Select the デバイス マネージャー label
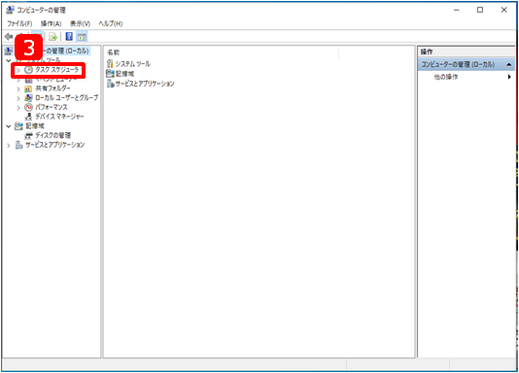Screen dimensions: 519x373 [59, 117]
